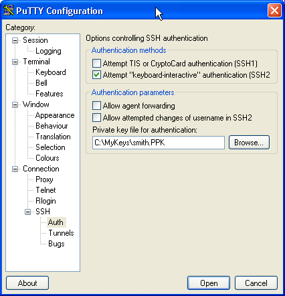Select the Bell category
This screenshot has height=296, width=285.
(41, 83)
